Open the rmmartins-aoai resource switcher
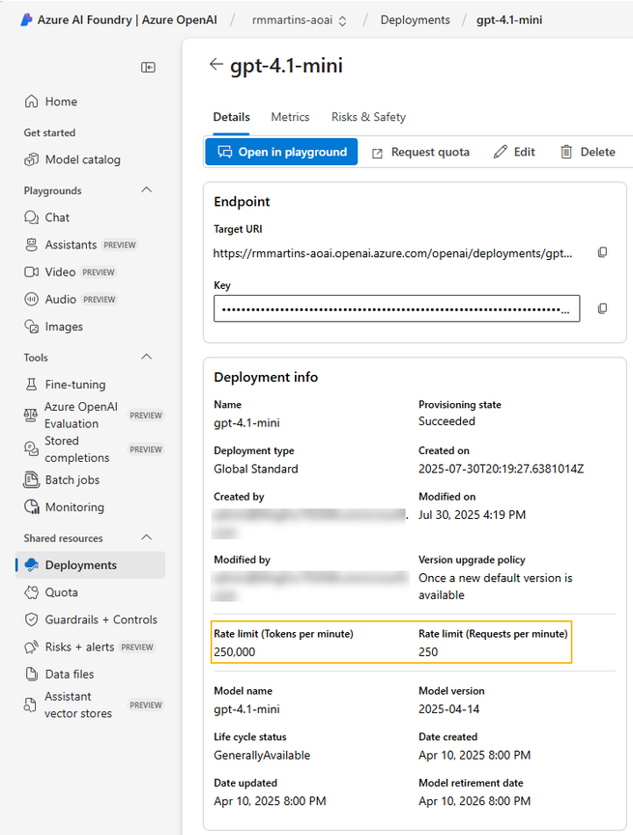The width and height of the screenshot is (633, 835). 300,20
